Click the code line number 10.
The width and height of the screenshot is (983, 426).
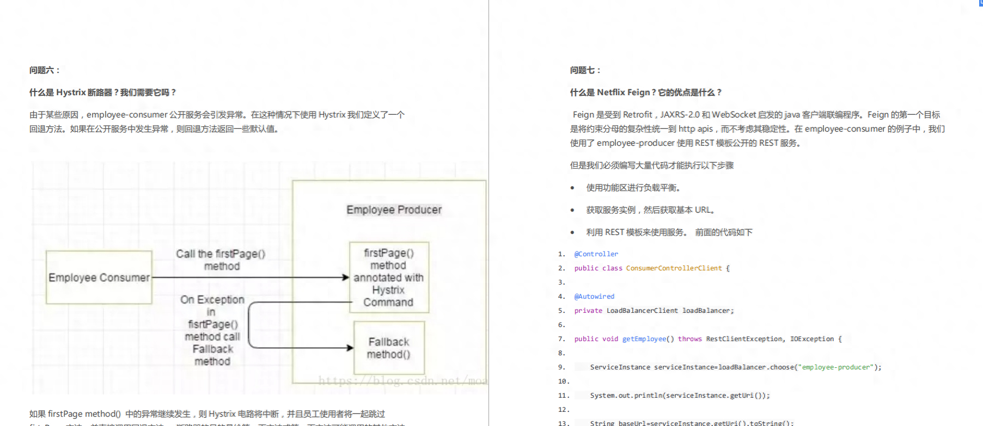(x=563, y=381)
